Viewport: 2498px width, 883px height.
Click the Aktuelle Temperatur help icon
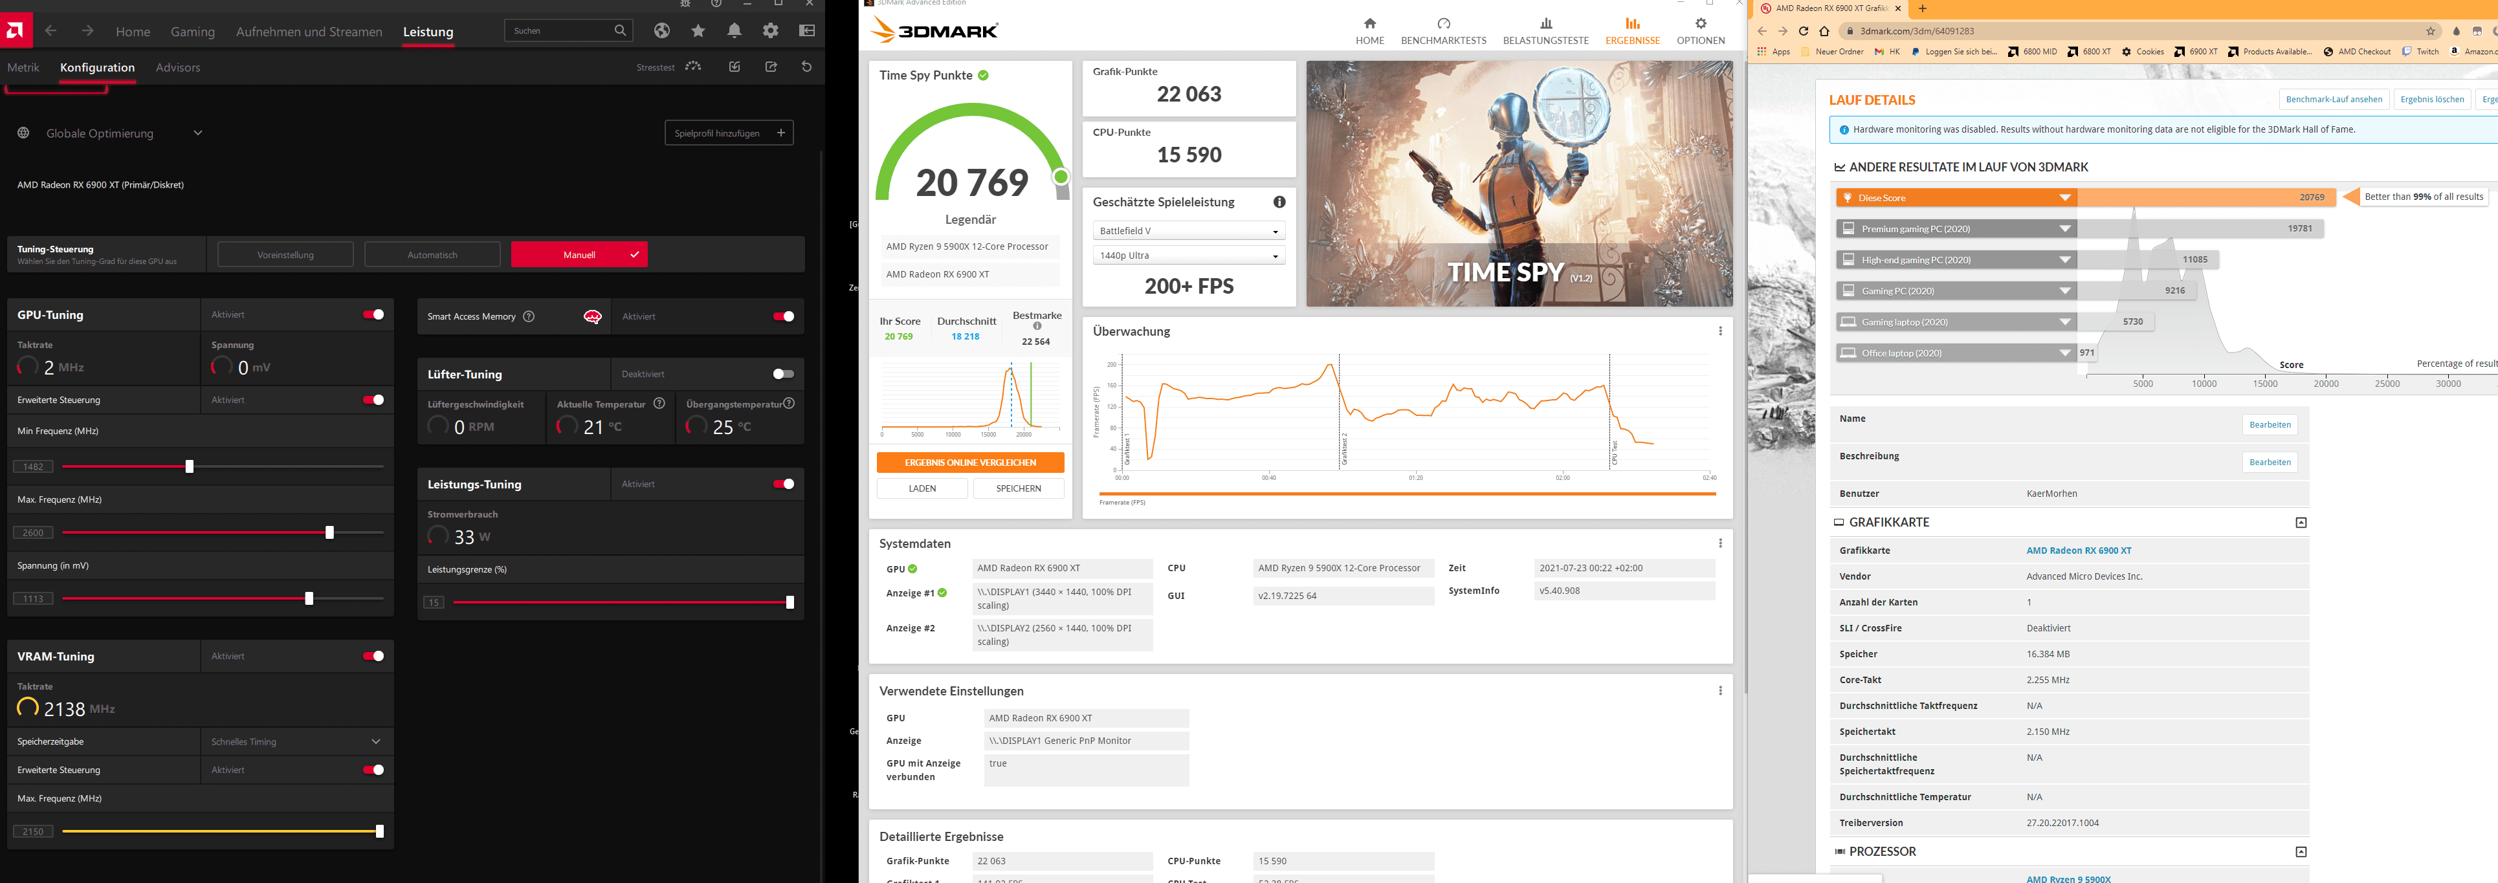pos(659,403)
